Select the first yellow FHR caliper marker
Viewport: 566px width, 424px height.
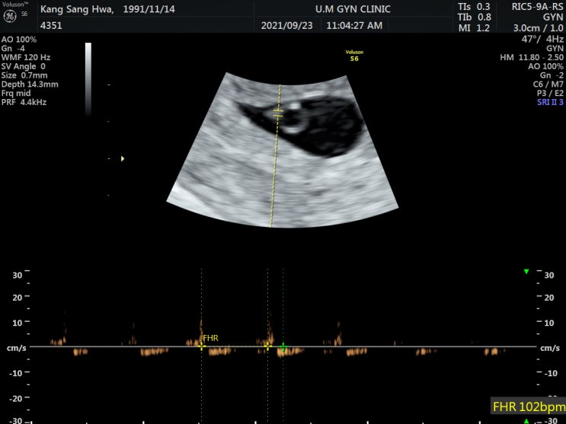click(x=201, y=346)
